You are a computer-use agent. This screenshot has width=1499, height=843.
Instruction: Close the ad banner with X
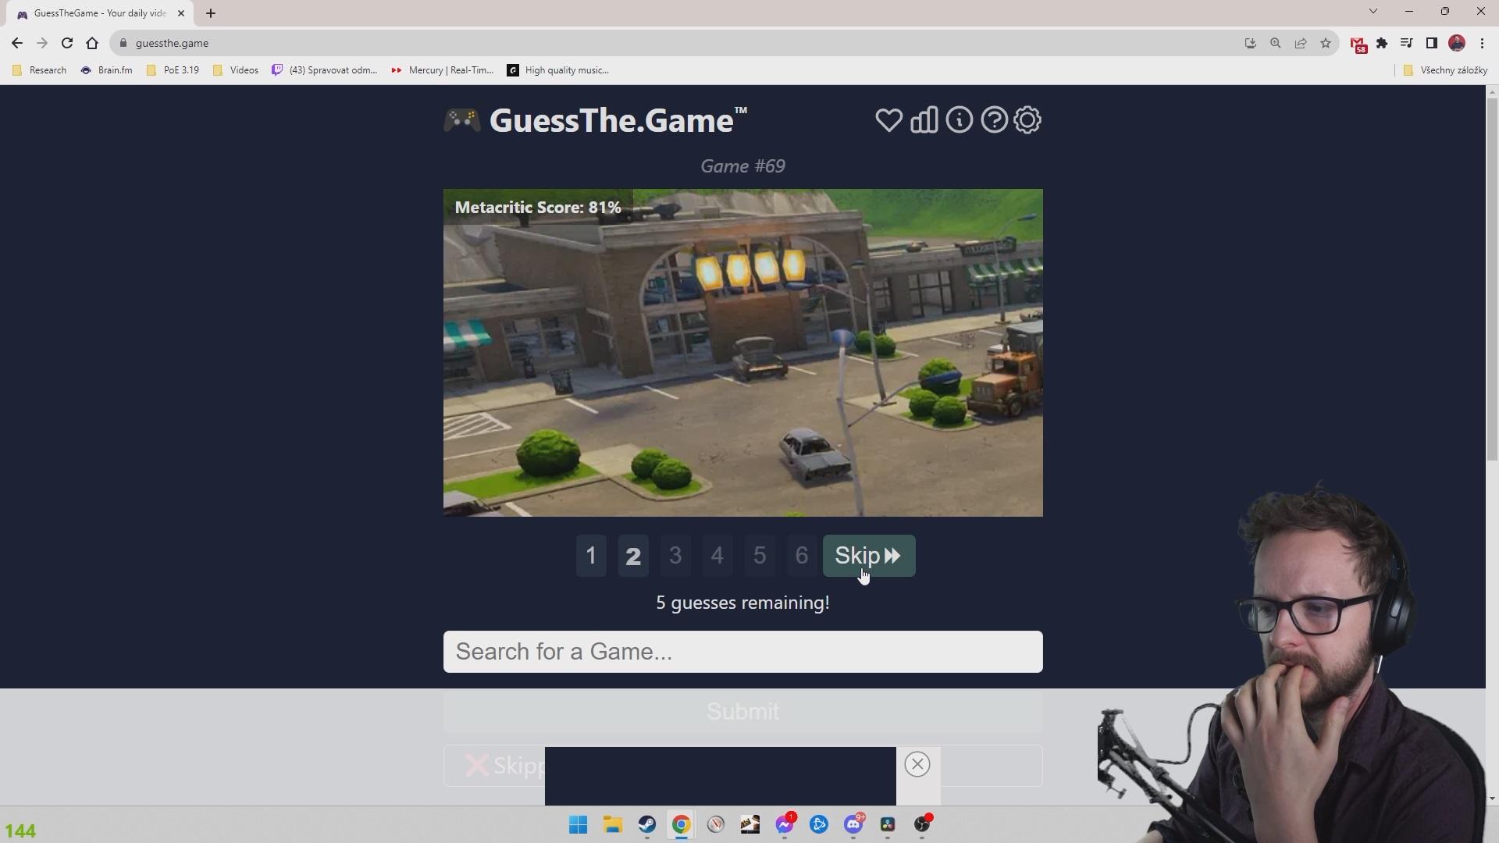pos(917,764)
